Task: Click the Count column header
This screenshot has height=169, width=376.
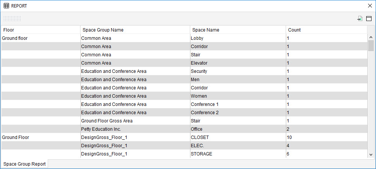Action: point(326,30)
